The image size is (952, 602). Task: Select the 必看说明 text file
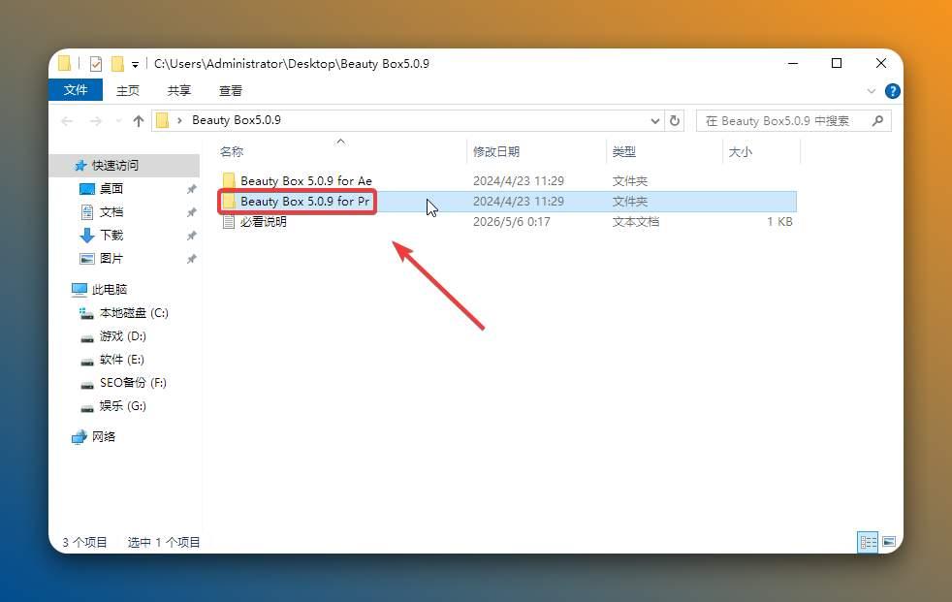[263, 222]
